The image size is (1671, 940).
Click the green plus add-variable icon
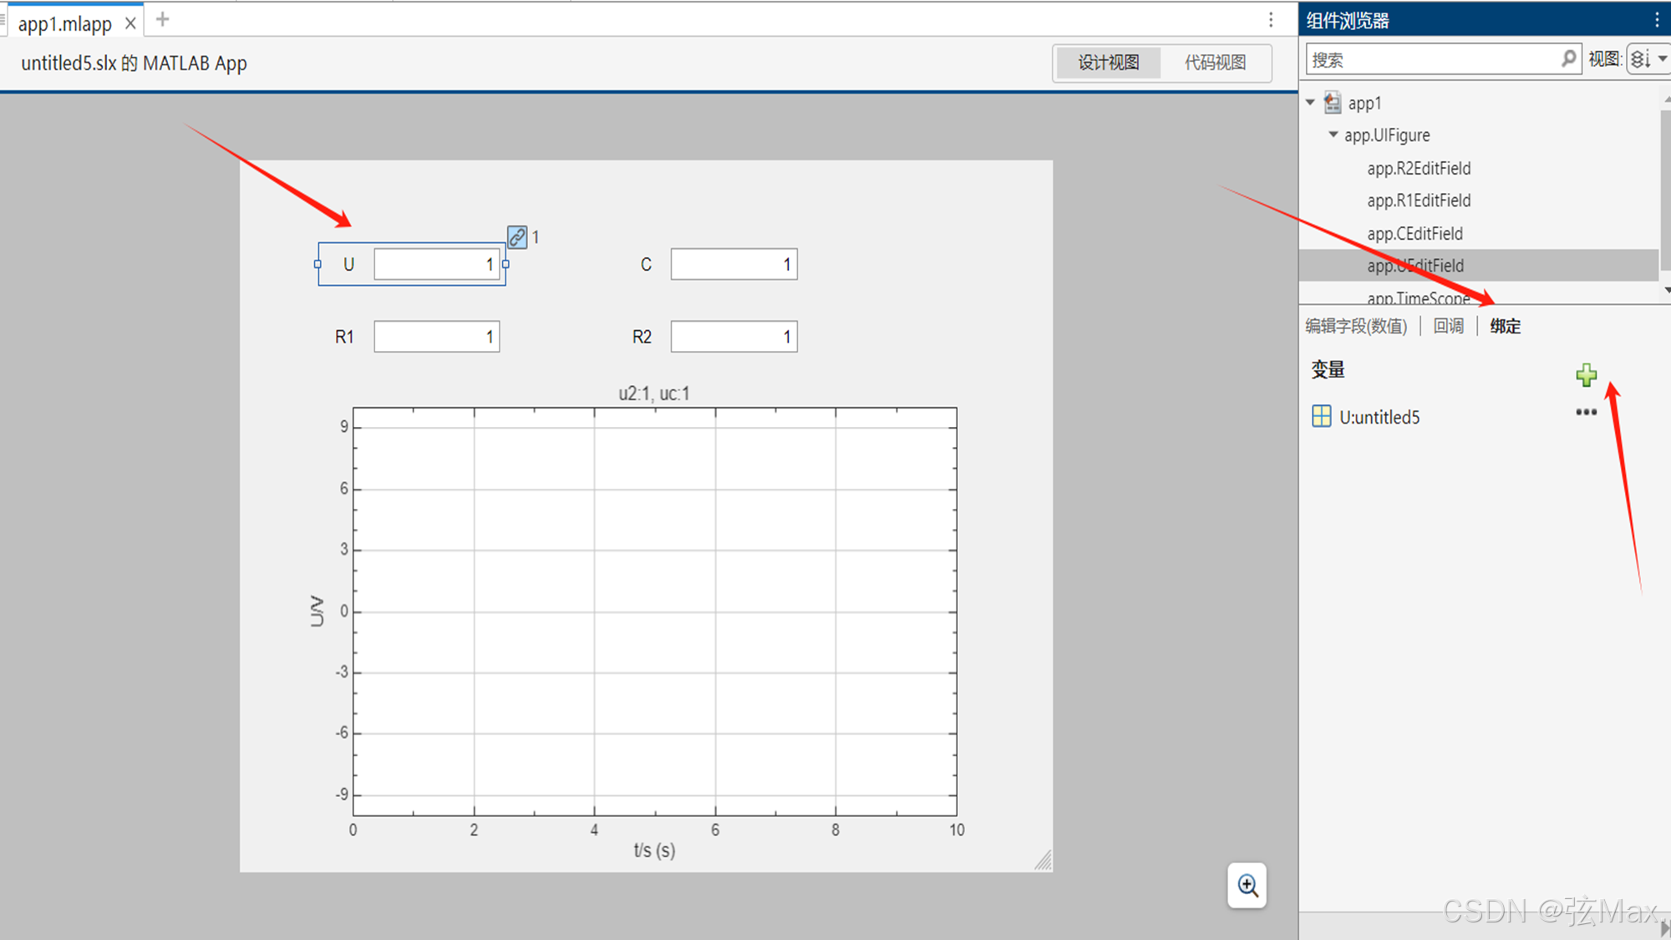pyautogui.click(x=1586, y=375)
